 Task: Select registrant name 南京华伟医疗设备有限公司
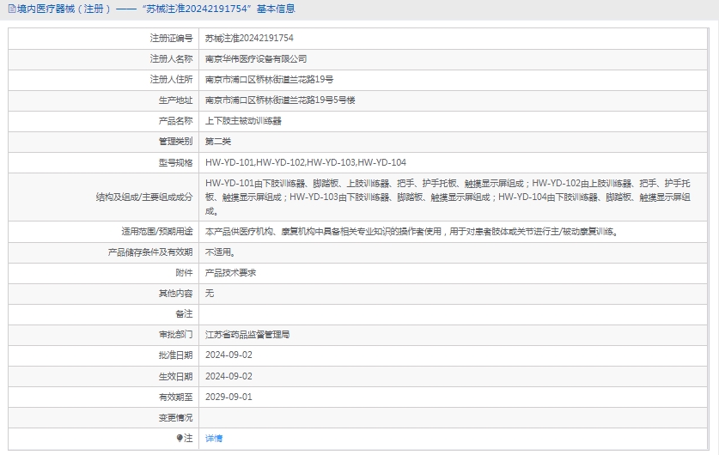[x=256, y=59]
